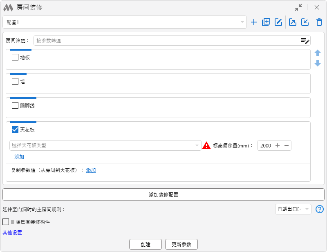The height and width of the screenshot is (252, 327).
Task: Toggle the 删除已有装修构件 checkbox
Action: 6,222
